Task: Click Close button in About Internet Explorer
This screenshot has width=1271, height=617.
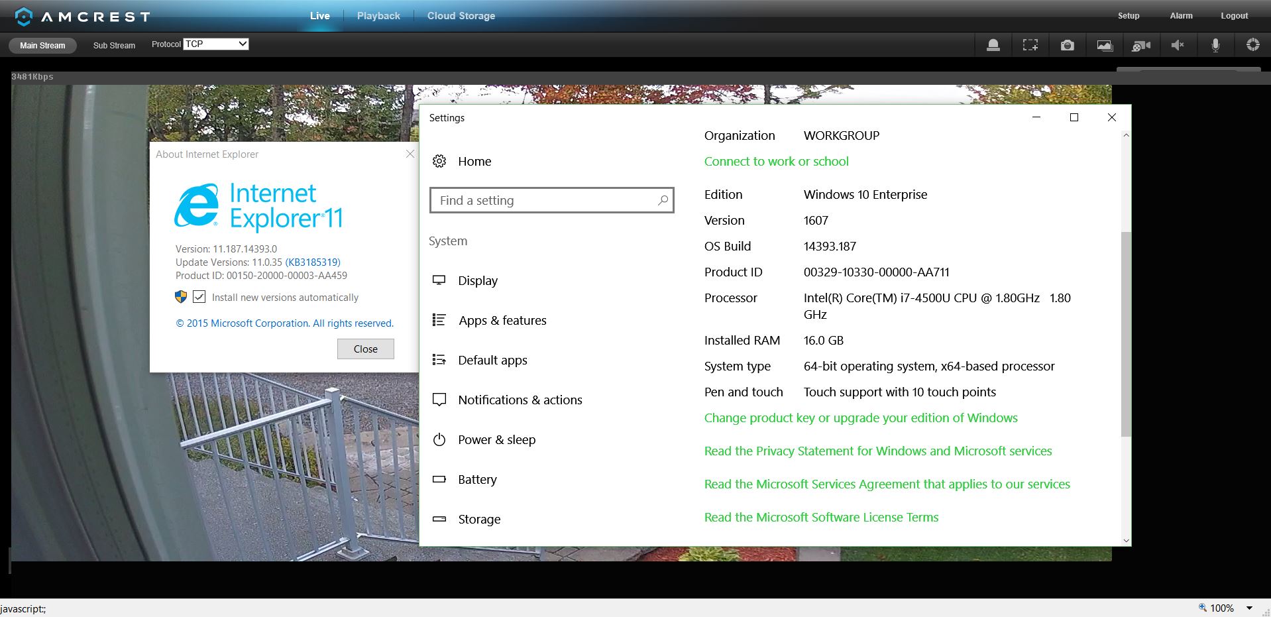Action: click(366, 349)
